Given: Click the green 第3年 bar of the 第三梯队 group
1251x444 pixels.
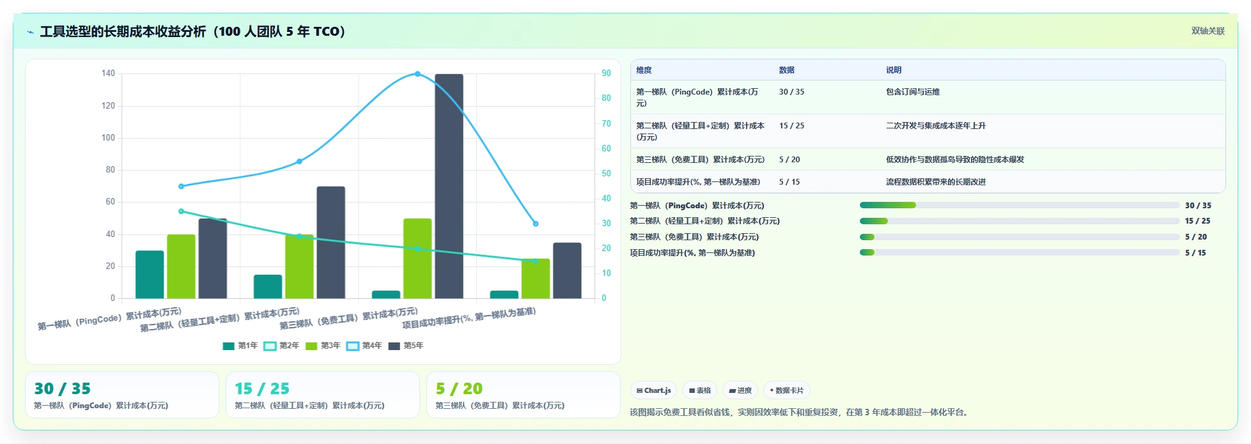Looking at the screenshot, I should point(417,258).
